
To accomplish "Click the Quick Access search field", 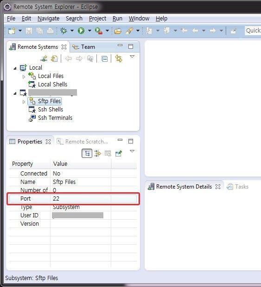I will (x=253, y=31).
